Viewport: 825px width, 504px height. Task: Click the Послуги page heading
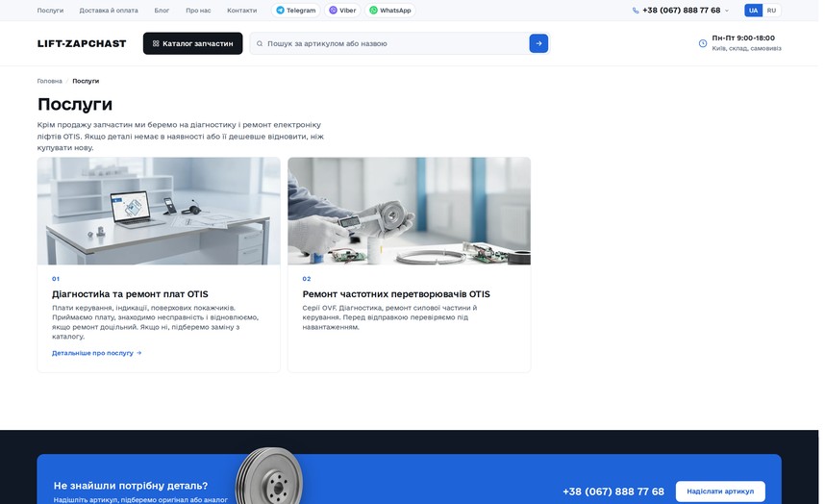(x=75, y=104)
